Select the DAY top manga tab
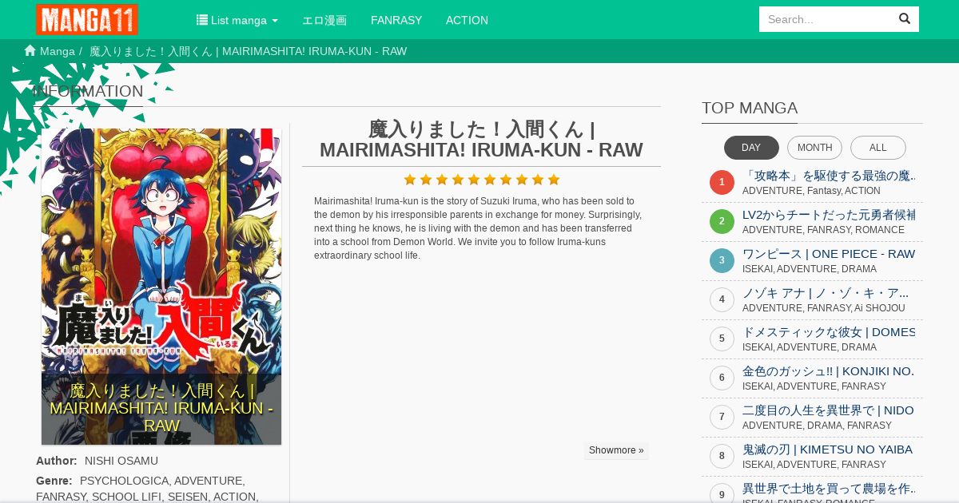 click(751, 148)
